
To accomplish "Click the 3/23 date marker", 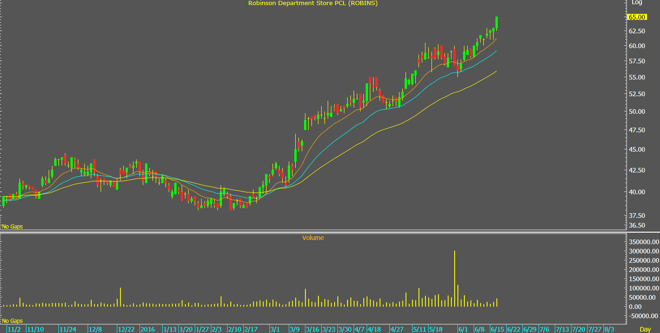I will click(329, 329).
